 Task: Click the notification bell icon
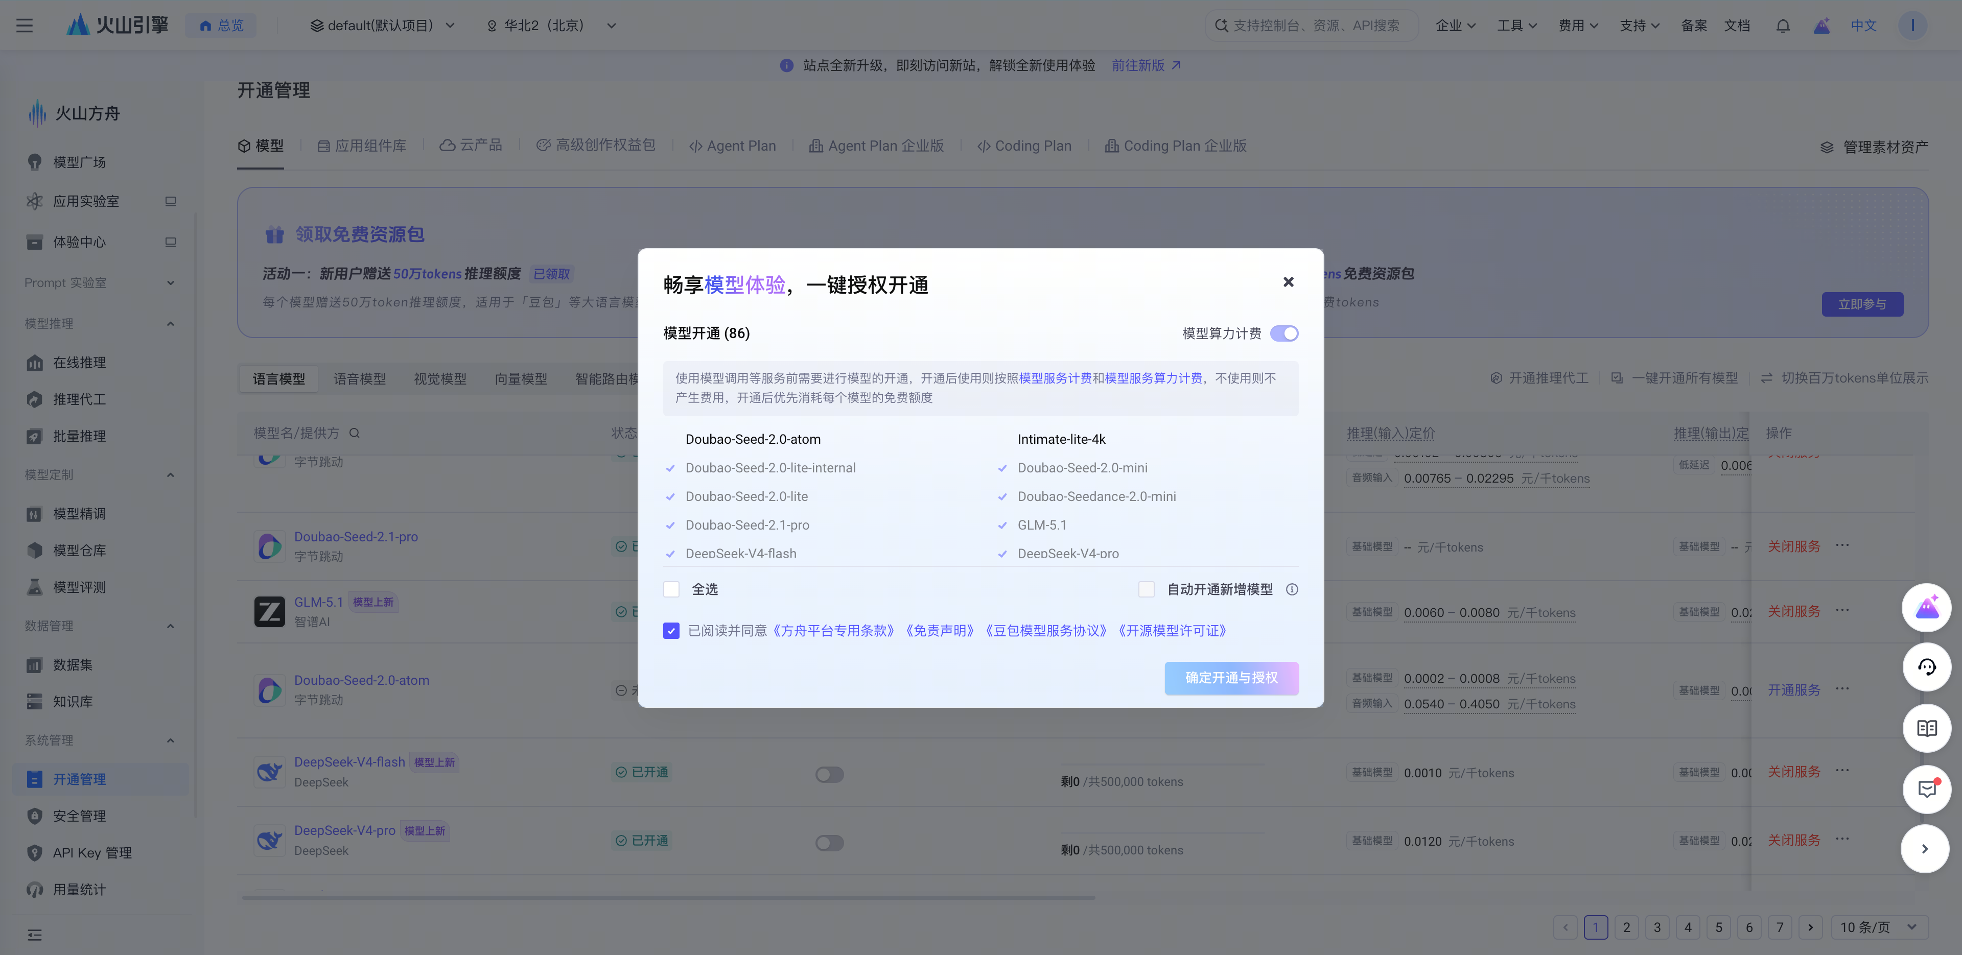coord(1783,25)
